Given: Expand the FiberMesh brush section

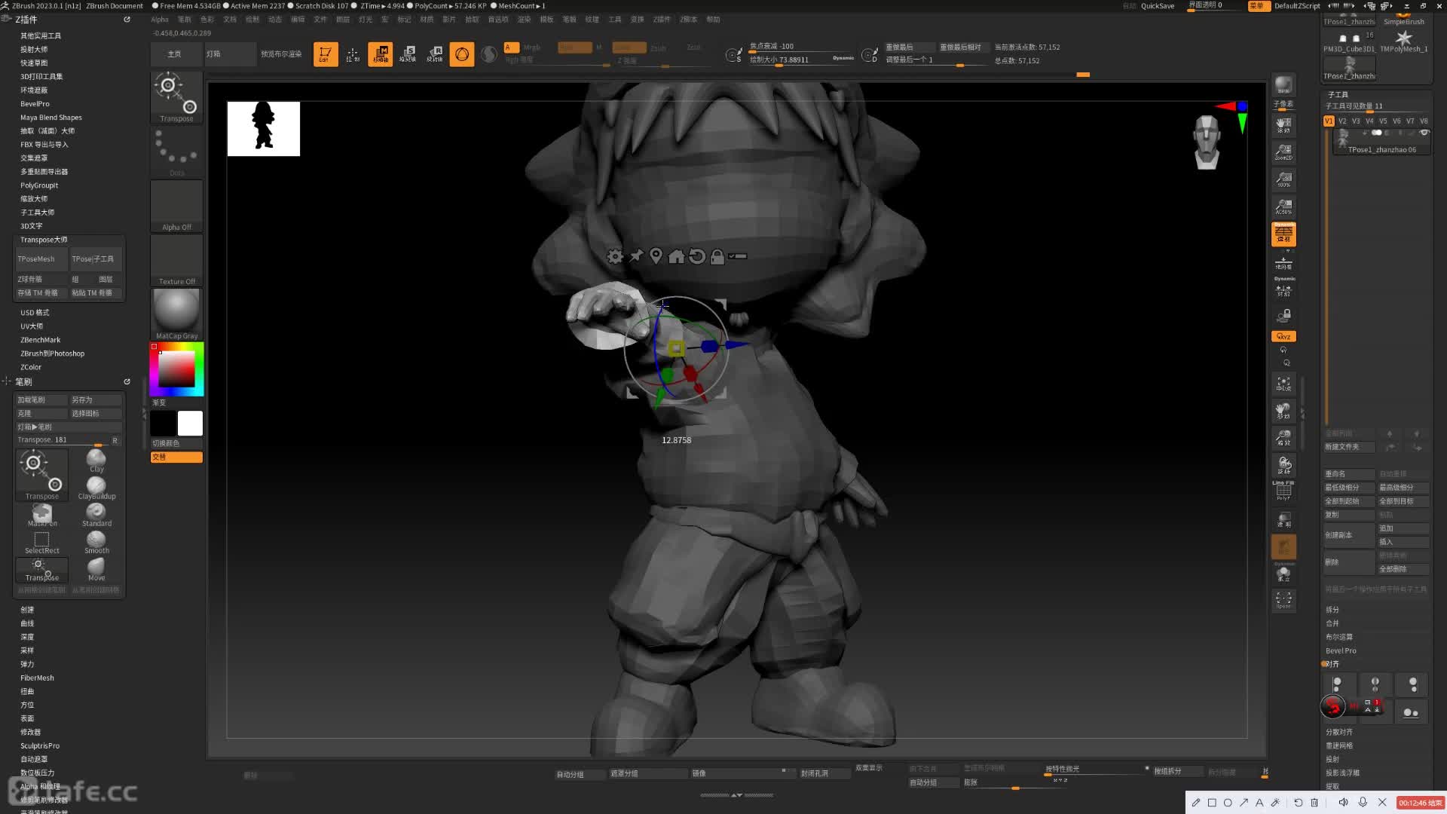Looking at the screenshot, I should [x=37, y=678].
